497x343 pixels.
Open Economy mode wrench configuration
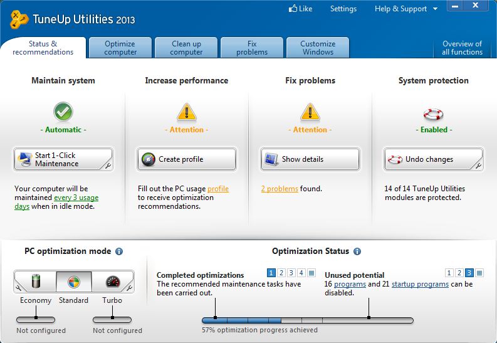(18, 288)
